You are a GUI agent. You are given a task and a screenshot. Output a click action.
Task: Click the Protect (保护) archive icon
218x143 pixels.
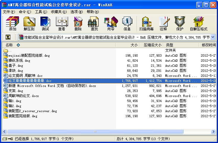pyautogui.click(x=180, y=23)
